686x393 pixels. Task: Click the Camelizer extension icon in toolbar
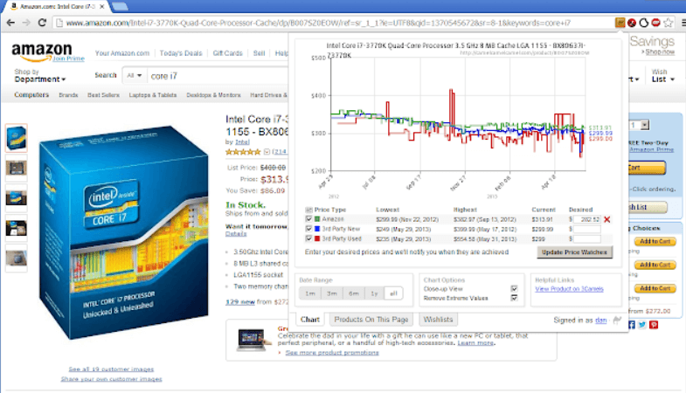[620, 23]
